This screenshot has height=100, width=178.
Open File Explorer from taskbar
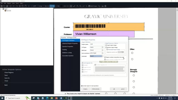pos(52,98)
